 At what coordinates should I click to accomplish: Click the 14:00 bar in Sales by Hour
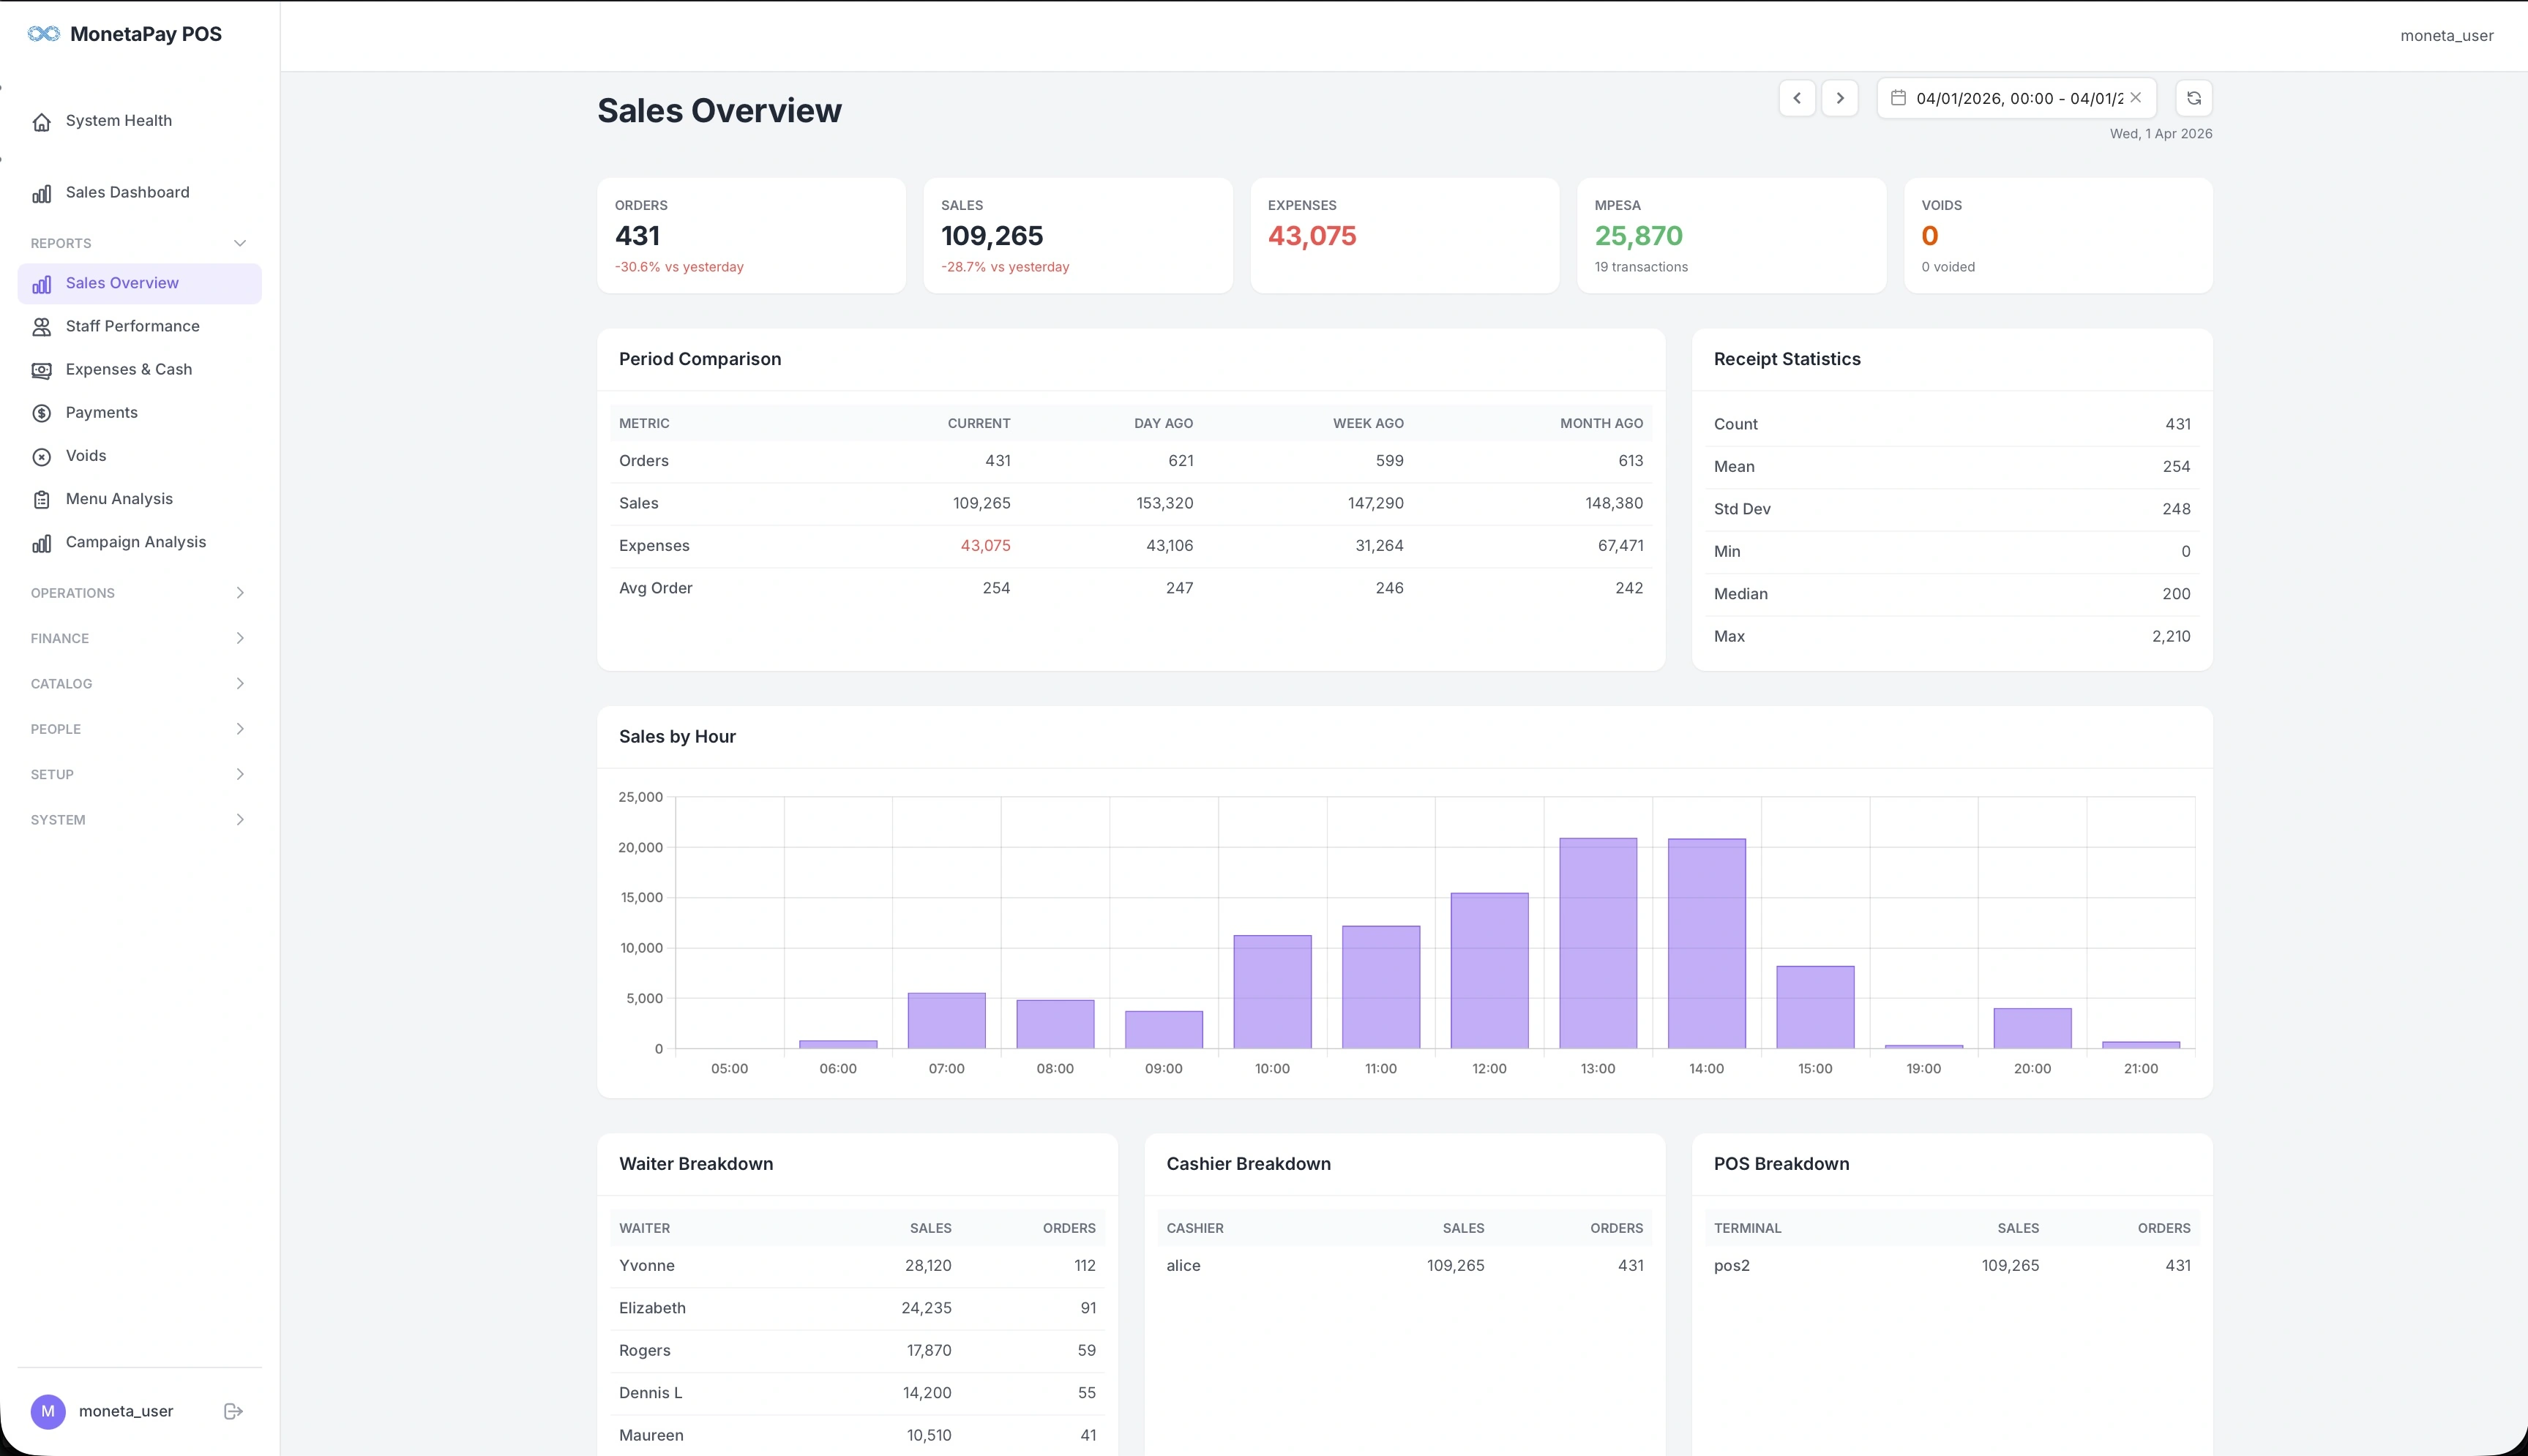[x=1707, y=944]
